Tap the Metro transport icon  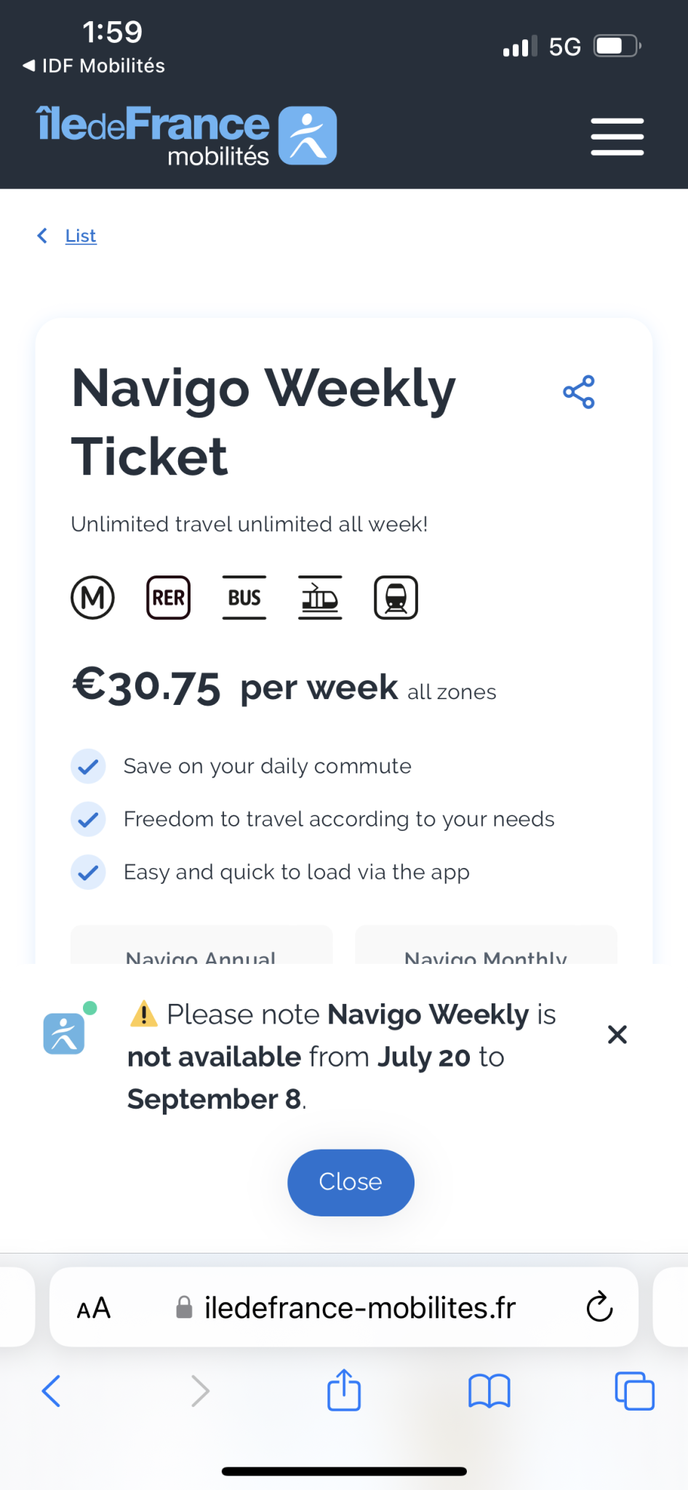(x=92, y=598)
